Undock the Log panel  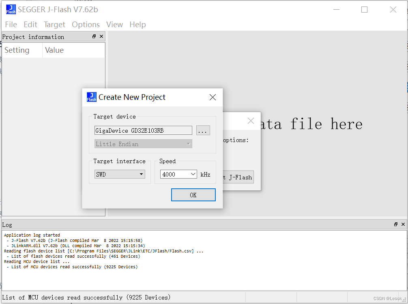coord(396,224)
